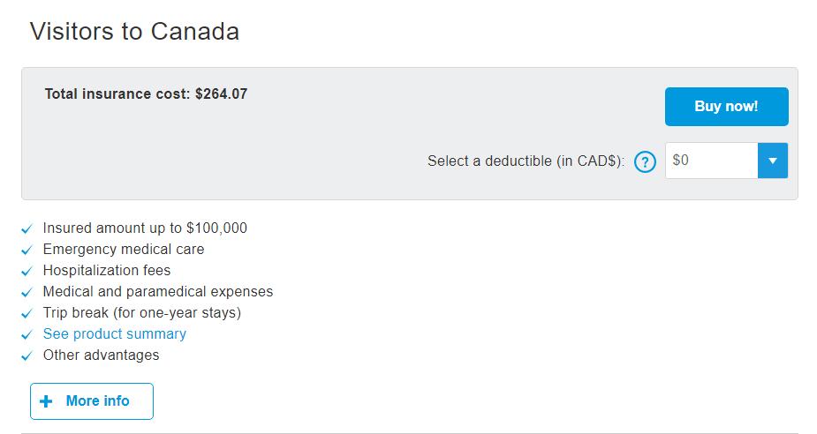Click checkmark icon next to Trip break

coord(27,314)
